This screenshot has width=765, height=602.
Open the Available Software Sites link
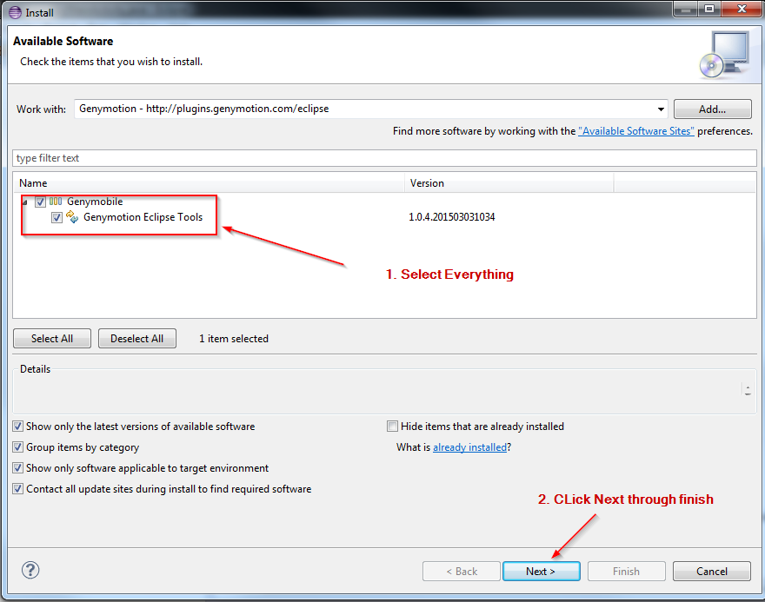(636, 131)
